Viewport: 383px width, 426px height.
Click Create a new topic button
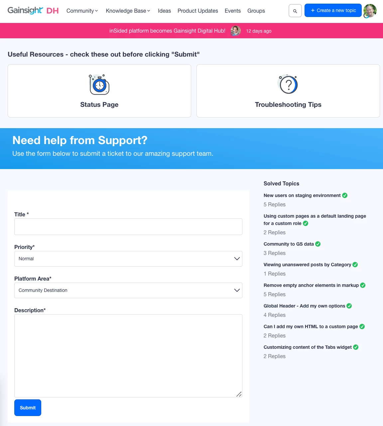tap(333, 10)
